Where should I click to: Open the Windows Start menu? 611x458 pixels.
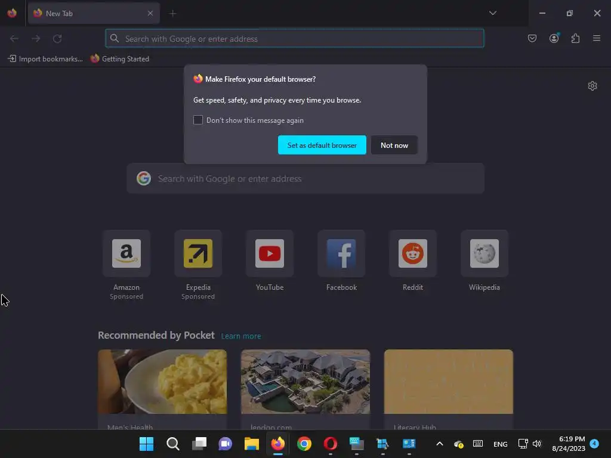pyautogui.click(x=147, y=444)
